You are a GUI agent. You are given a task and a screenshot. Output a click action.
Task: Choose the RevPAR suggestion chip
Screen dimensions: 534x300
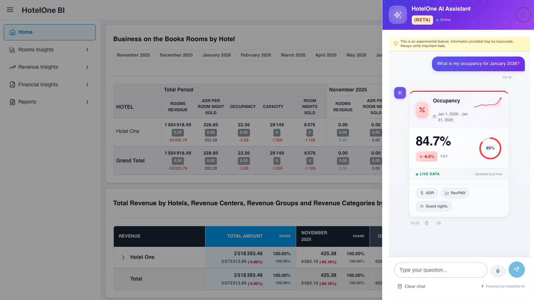[455, 193]
